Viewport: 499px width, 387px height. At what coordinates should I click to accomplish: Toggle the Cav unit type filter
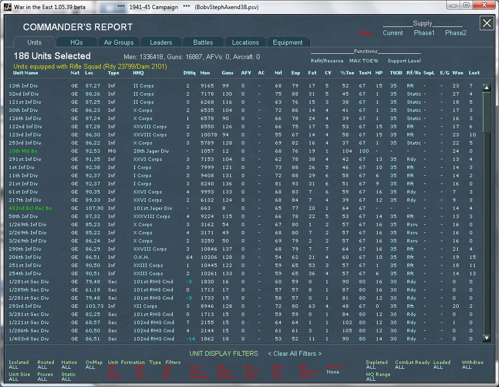click(x=167, y=367)
